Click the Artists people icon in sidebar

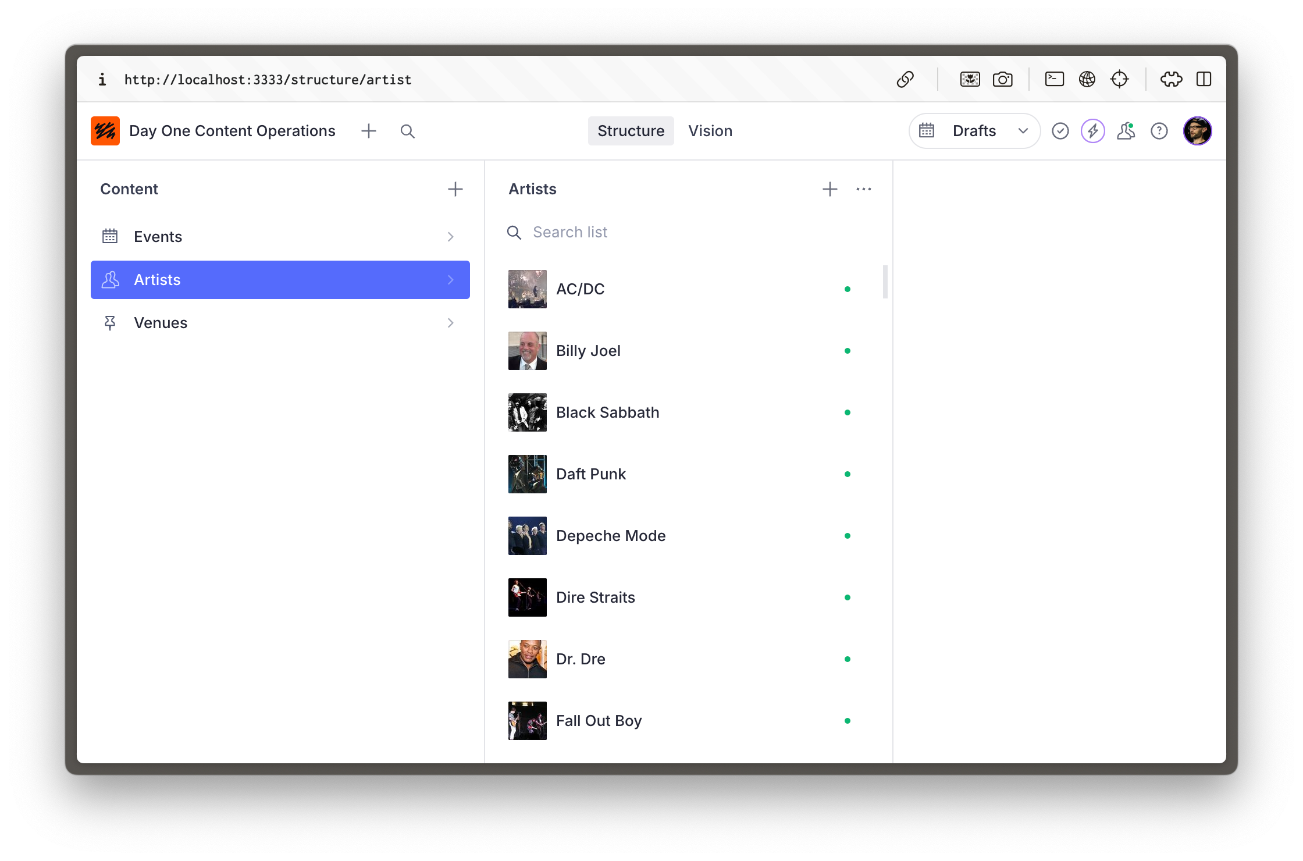coord(110,280)
